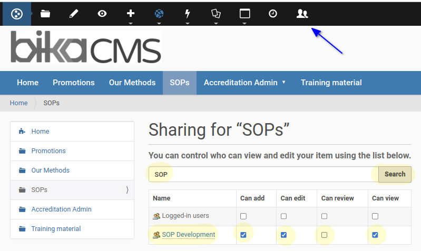Click the Actions lightning bolt icon
This screenshot has width=421, height=251.
(x=188, y=14)
